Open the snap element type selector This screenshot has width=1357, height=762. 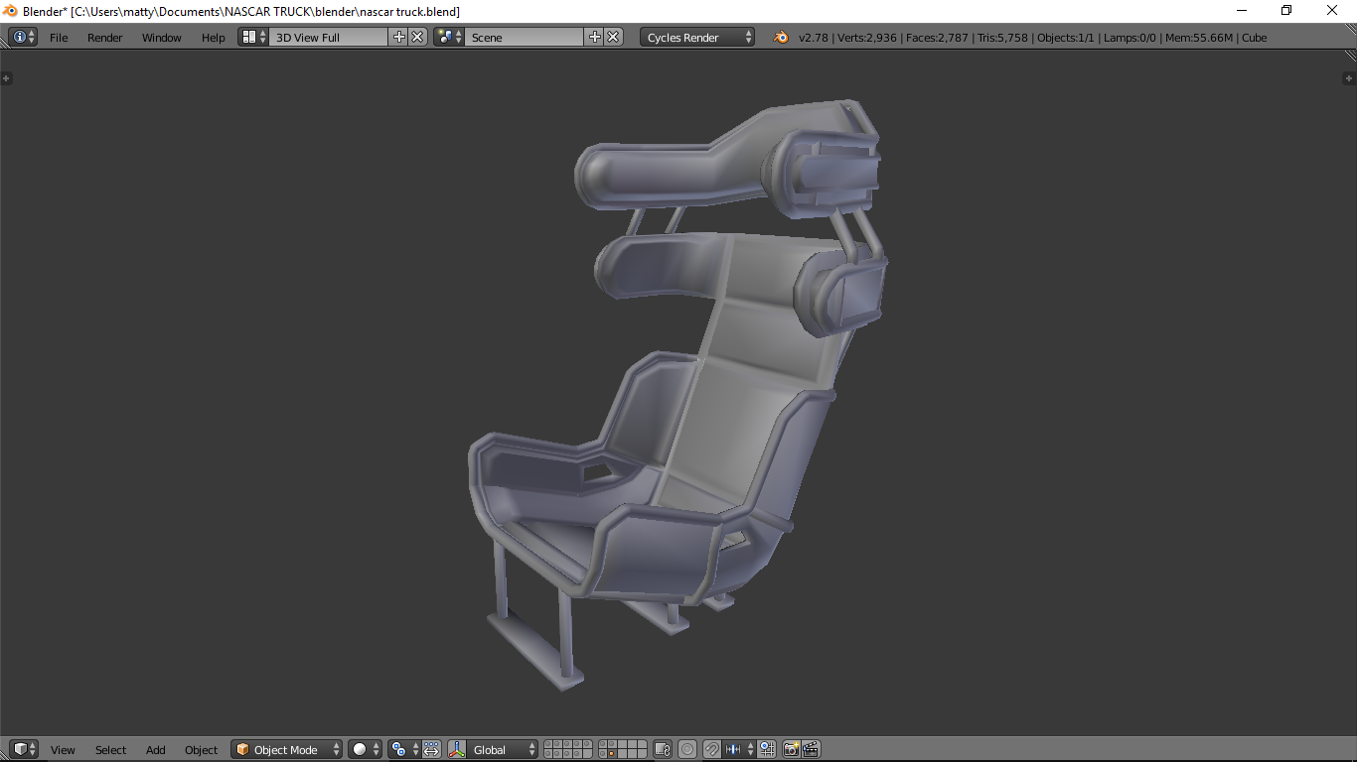[739, 749]
